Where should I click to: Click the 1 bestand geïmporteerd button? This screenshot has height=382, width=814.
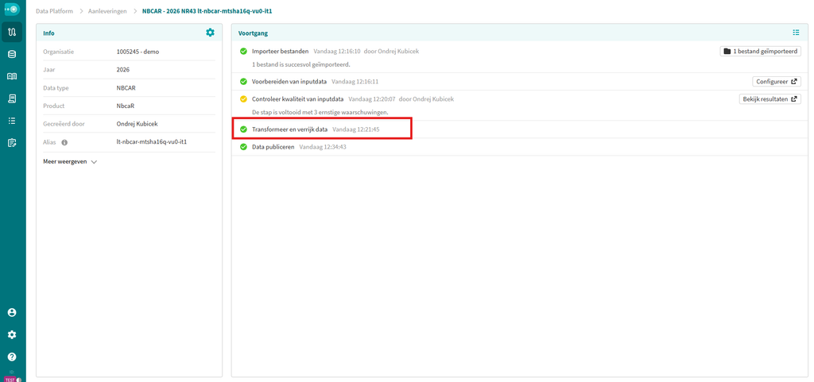[760, 52]
